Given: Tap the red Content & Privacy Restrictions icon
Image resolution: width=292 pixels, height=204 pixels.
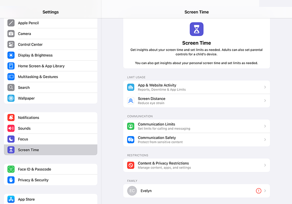Looking at the screenshot, I should coord(131,165).
